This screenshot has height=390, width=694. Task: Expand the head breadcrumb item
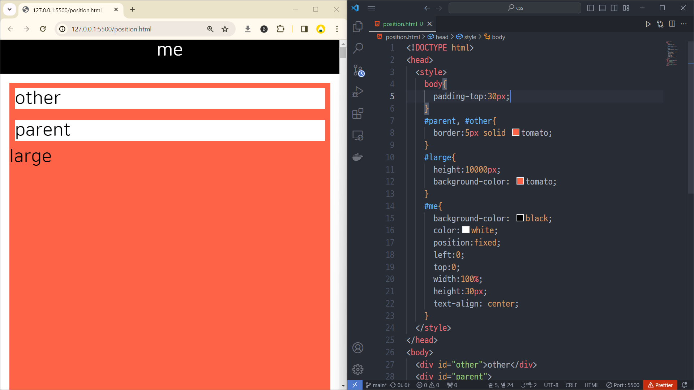coord(442,37)
